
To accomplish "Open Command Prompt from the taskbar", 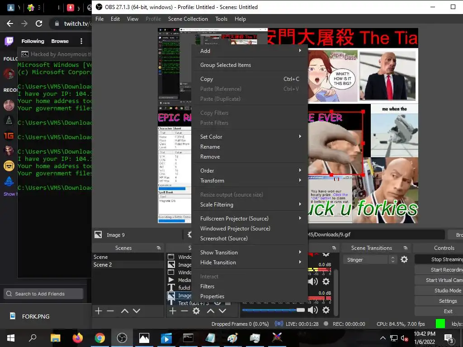I will (x=188, y=338).
